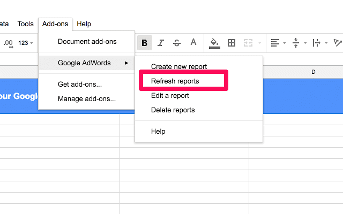Viewport: 343px width, 214px height.
Task: Expand horizontal align dropdown arrow
Action: 285,43
